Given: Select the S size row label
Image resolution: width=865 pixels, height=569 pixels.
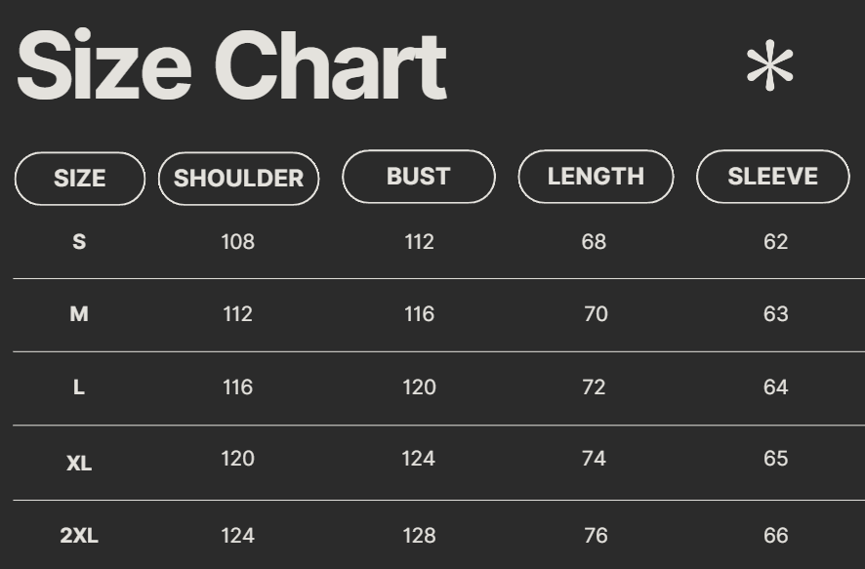Looking at the screenshot, I should tap(79, 242).
